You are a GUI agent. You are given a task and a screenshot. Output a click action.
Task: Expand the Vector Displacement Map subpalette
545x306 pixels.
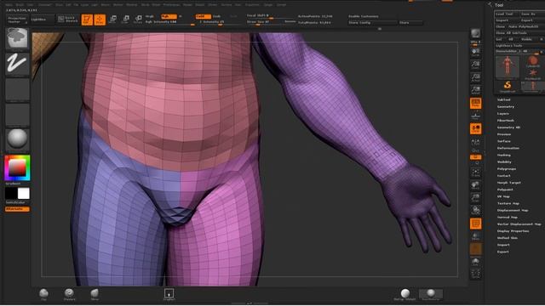519,224
